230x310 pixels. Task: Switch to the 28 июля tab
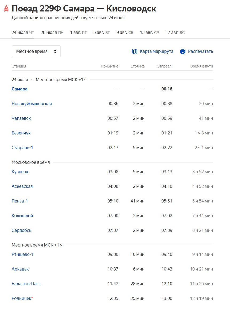52,33
